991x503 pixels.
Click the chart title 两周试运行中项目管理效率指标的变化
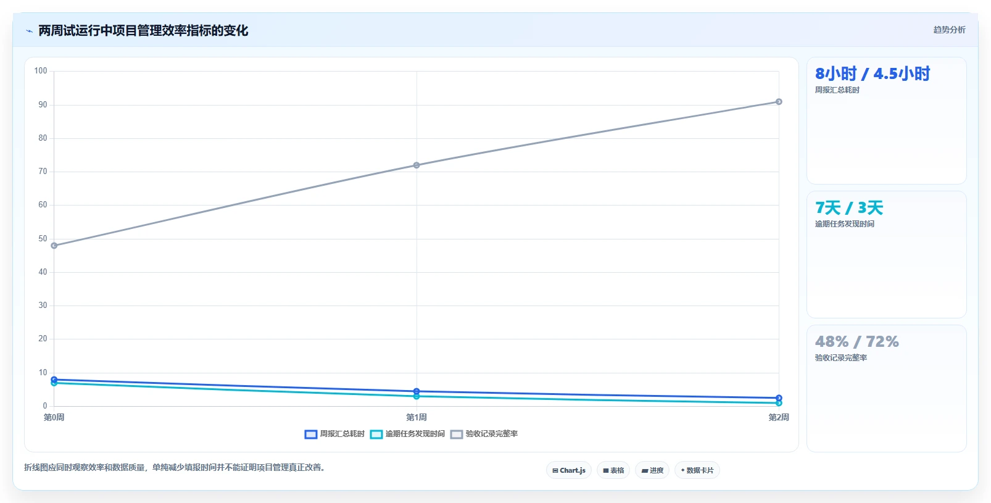(x=143, y=30)
